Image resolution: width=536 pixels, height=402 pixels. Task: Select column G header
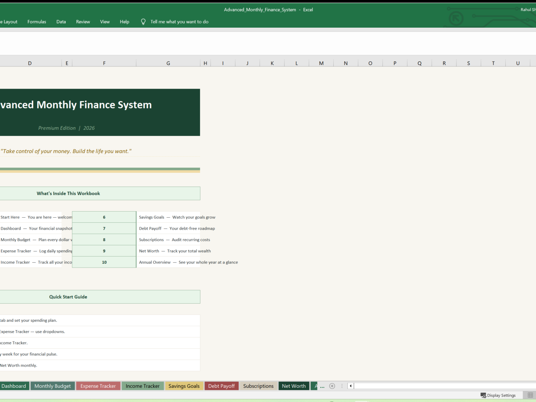(168, 63)
